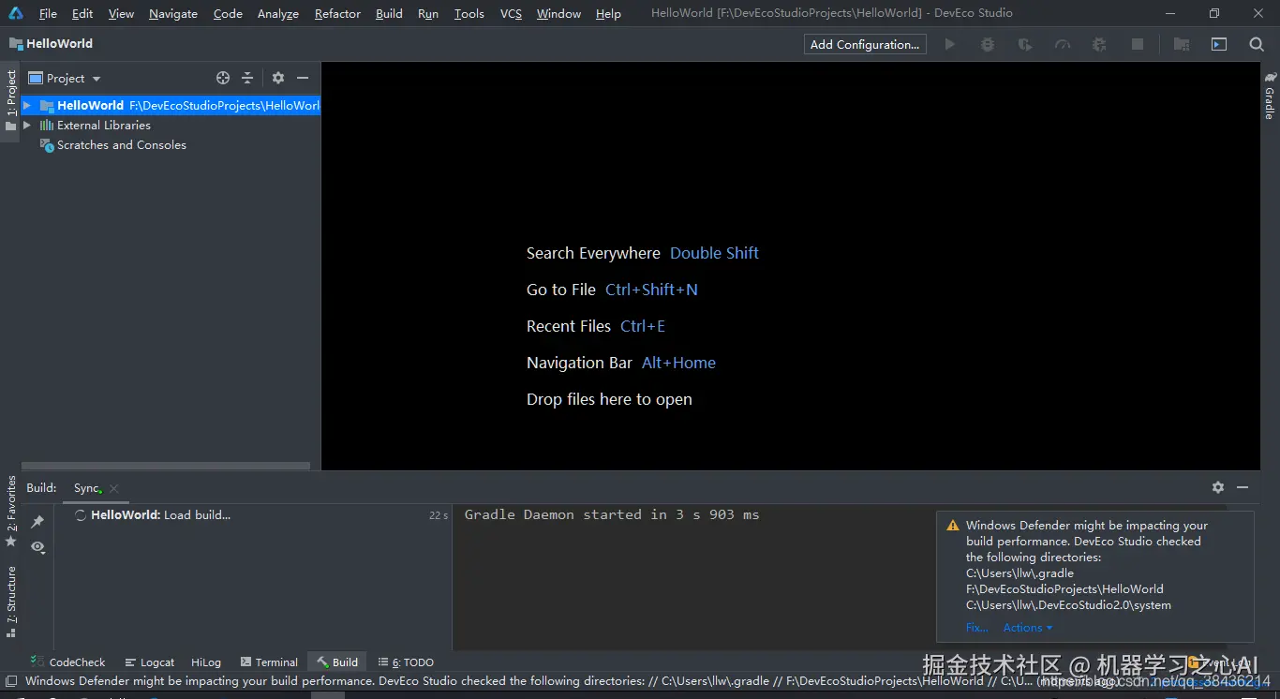Click Collapse All icon in Project panel
Screen dimensions: 1280x699
click(x=247, y=79)
